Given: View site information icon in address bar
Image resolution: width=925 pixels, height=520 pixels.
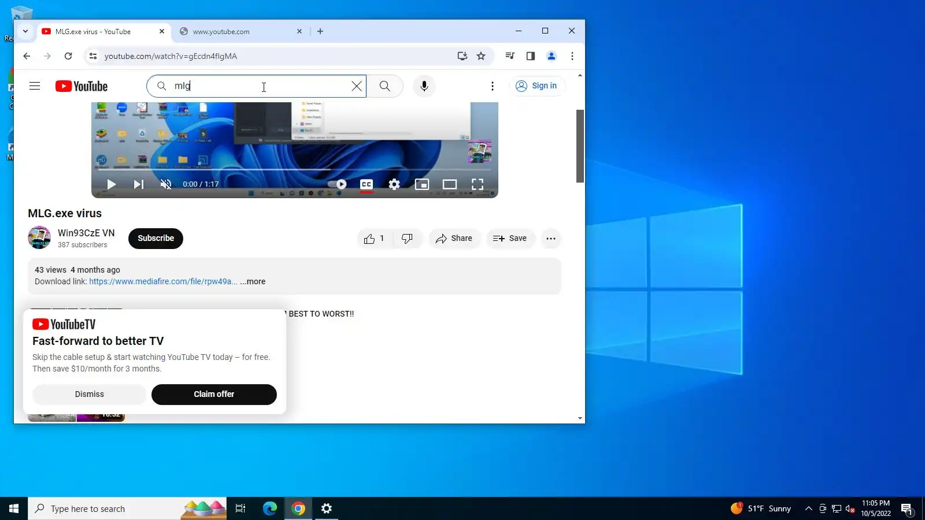Looking at the screenshot, I should [92, 56].
